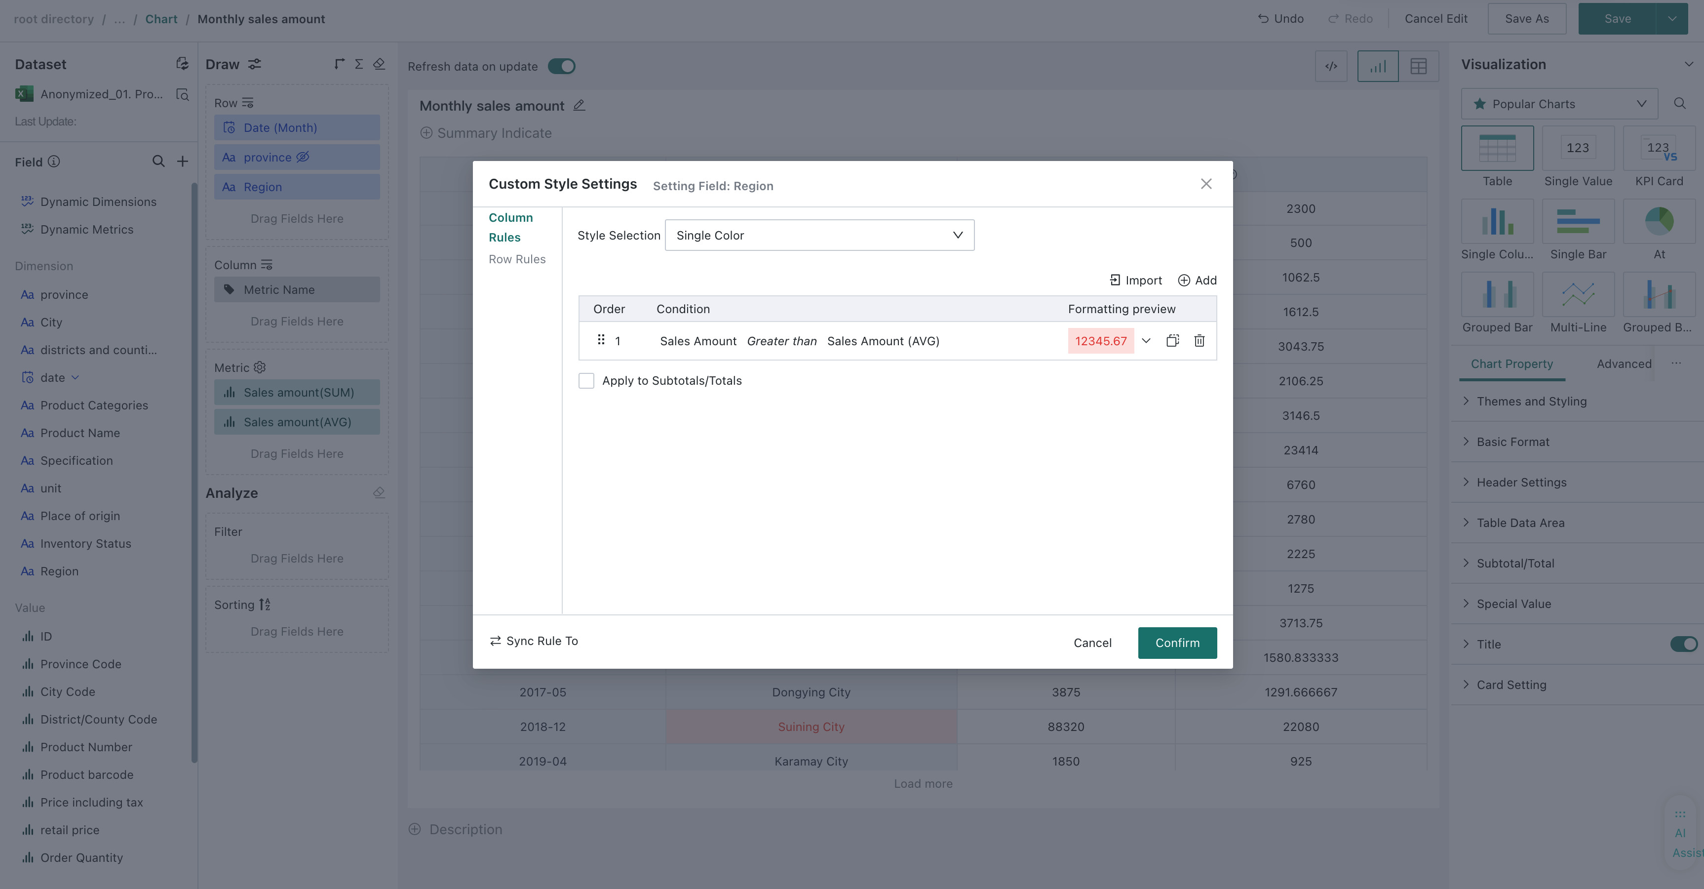The width and height of the screenshot is (1704, 889).
Task: Switch to table data view icon
Action: (x=1418, y=66)
